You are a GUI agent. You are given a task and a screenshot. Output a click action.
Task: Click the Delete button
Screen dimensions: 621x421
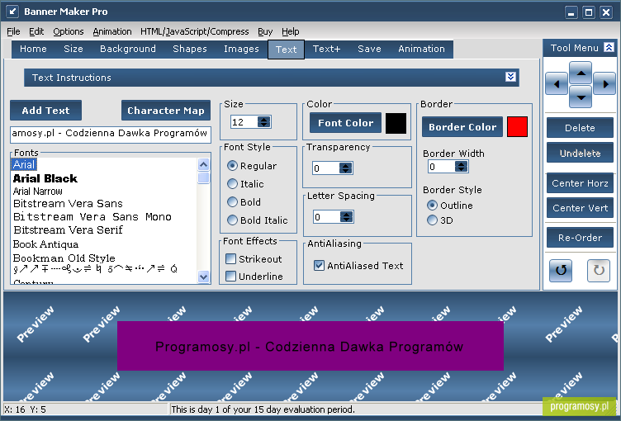click(x=580, y=127)
